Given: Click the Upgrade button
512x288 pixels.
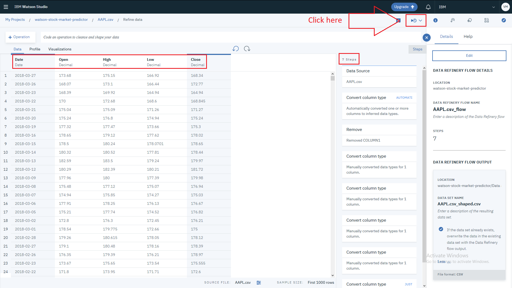Looking at the screenshot, I should (x=404, y=7).
